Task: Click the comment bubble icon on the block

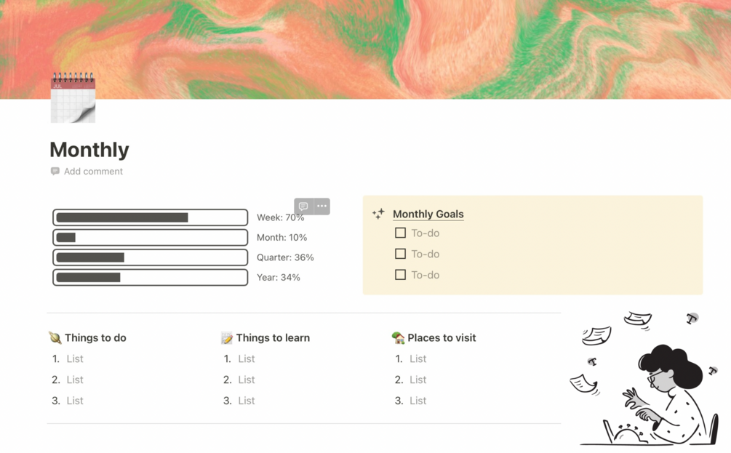Action: 303,207
